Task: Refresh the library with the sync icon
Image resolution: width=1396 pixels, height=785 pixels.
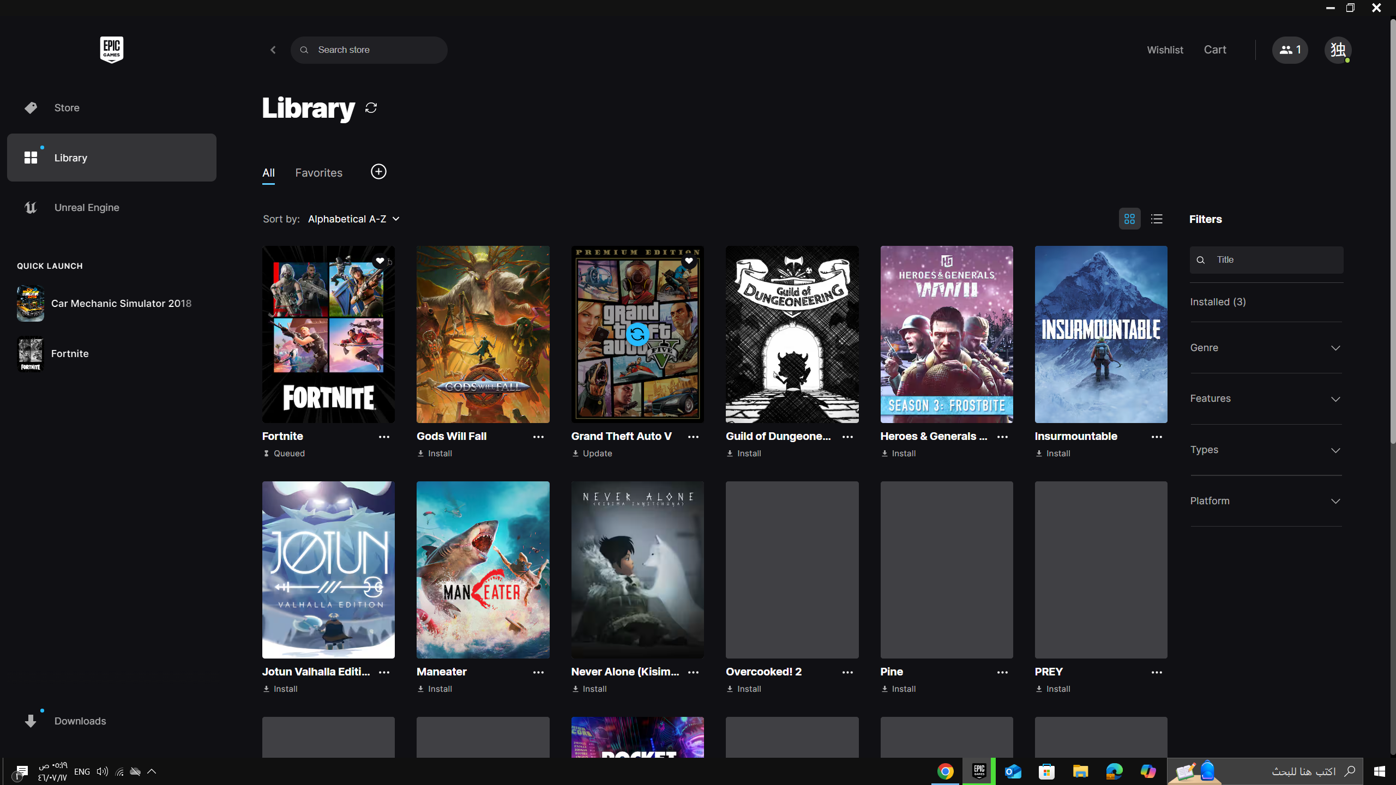Action: point(371,108)
